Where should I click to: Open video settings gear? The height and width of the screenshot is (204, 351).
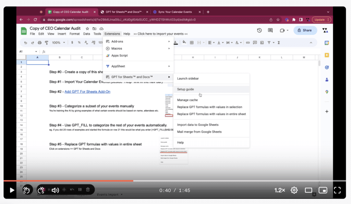(294, 190)
